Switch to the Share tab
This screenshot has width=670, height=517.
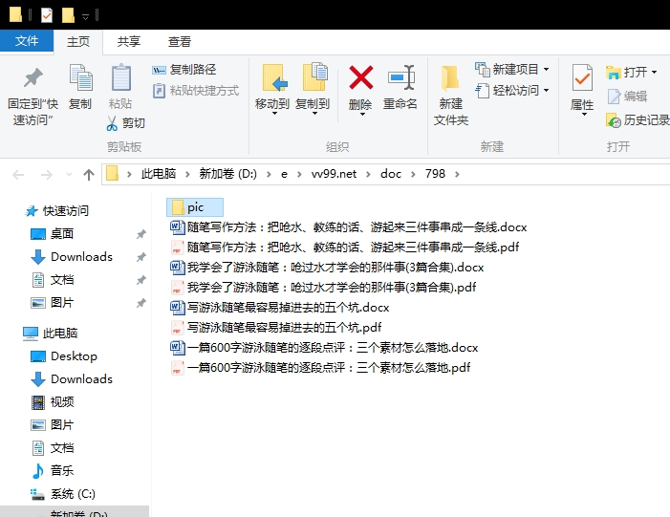click(x=129, y=41)
